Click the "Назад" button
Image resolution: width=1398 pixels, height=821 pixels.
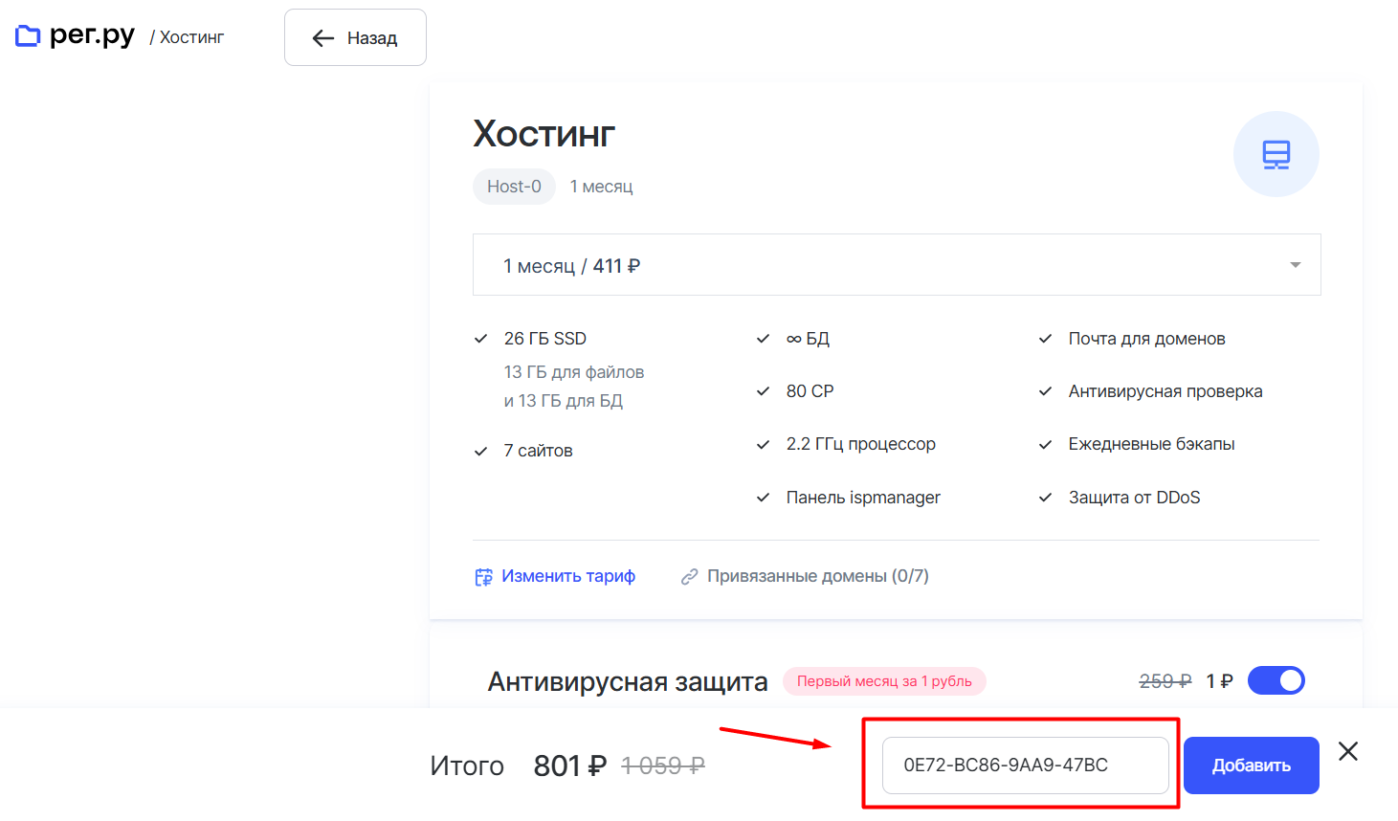(355, 37)
